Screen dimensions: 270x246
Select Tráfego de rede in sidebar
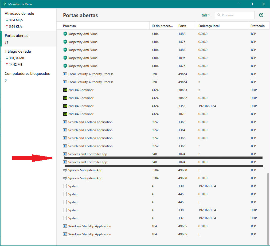[x=18, y=51]
